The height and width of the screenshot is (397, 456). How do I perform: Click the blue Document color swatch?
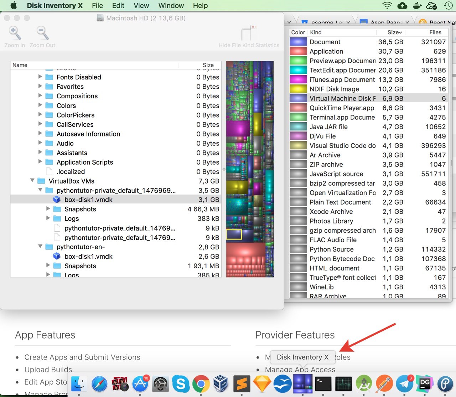pyautogui.click(x=298, y=42)
